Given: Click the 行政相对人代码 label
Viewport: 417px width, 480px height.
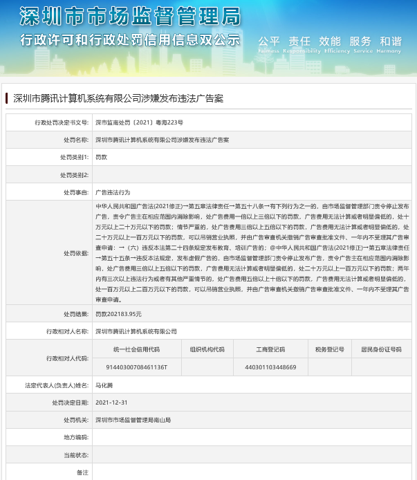Looking at the screenshot, I should [67, 358].
